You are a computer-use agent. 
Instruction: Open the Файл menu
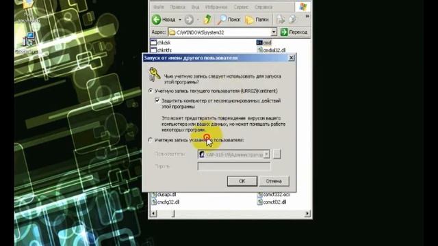pos(158,7)
